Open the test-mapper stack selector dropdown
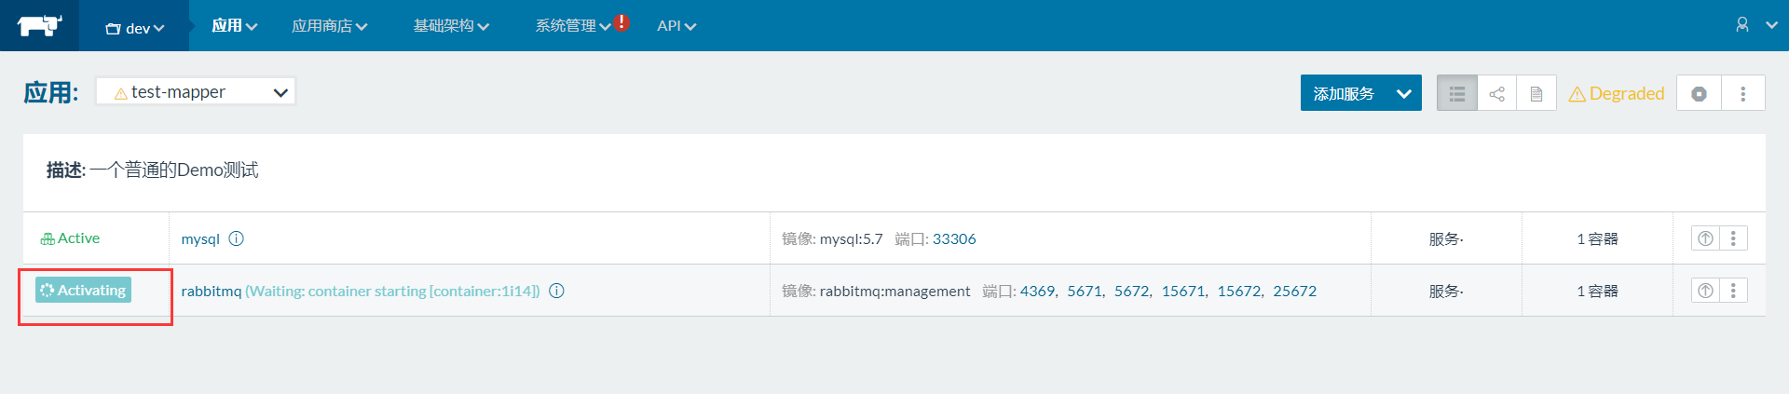The width and height of the screenshot is (1789, 394). coord(196,92)
